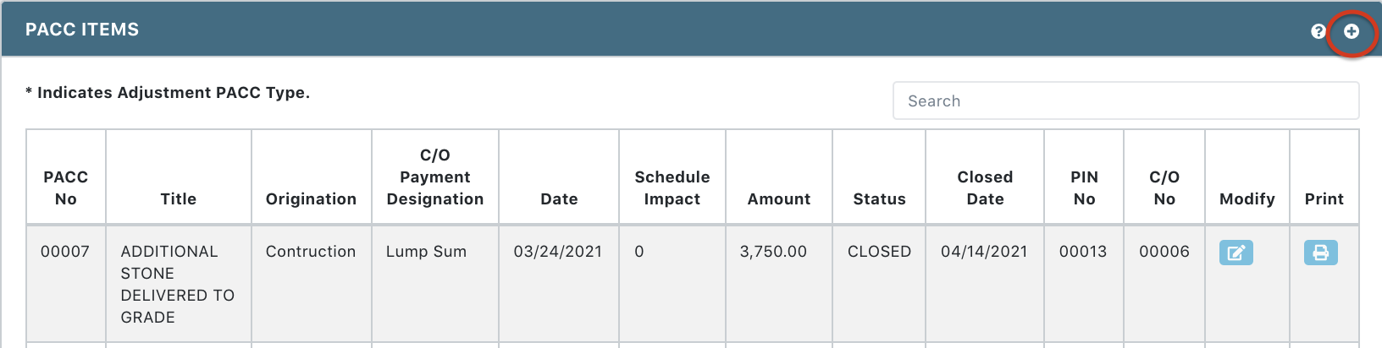
Task: Click the add PACC item plus icon
Action: 1352,31
